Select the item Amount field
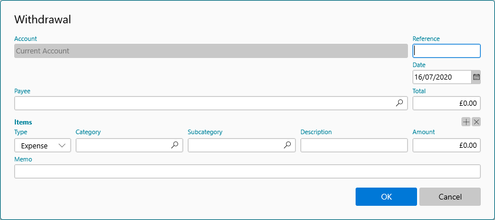 click(x=447, y=145)
